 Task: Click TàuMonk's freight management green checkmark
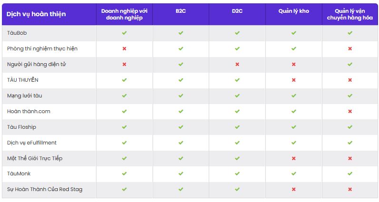[x=350, y=173]
